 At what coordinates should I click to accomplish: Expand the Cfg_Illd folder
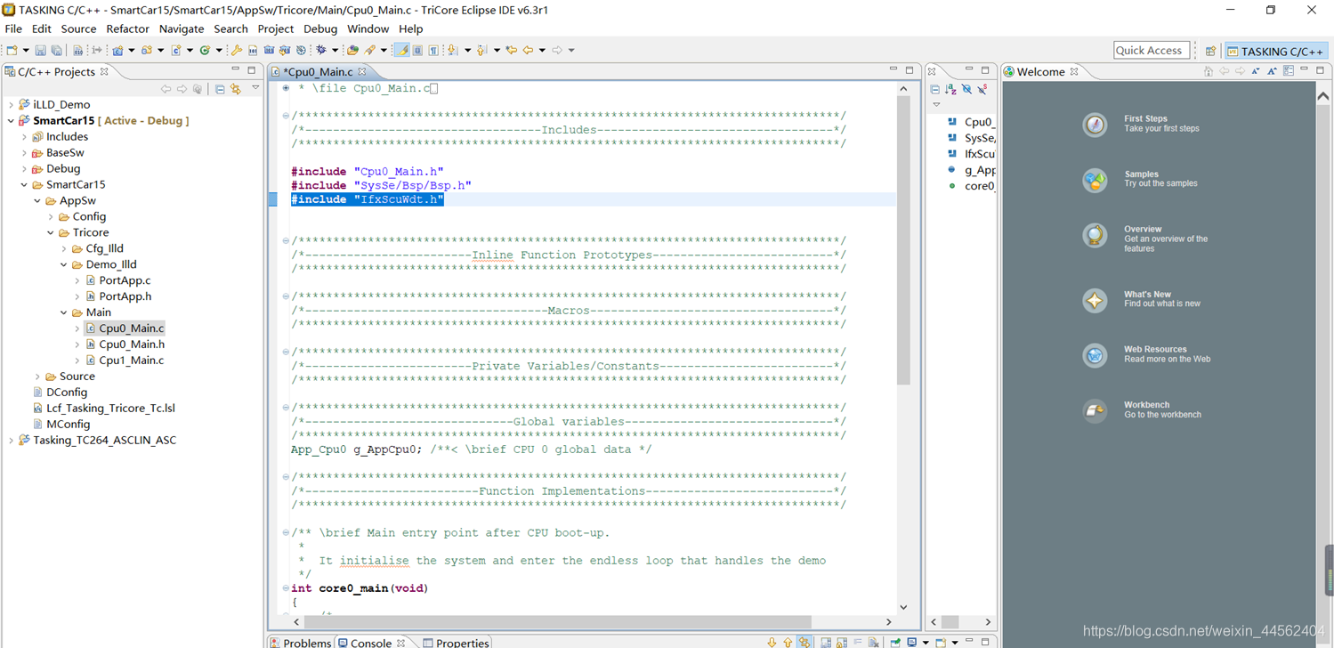(x=64, y=248)
